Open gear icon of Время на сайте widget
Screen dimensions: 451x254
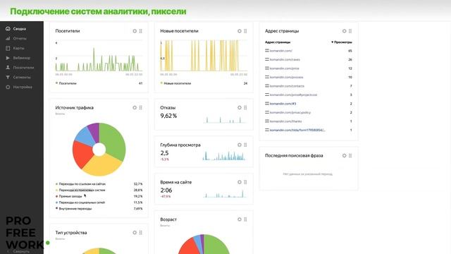pyautogui.click(x=240, y=182)
